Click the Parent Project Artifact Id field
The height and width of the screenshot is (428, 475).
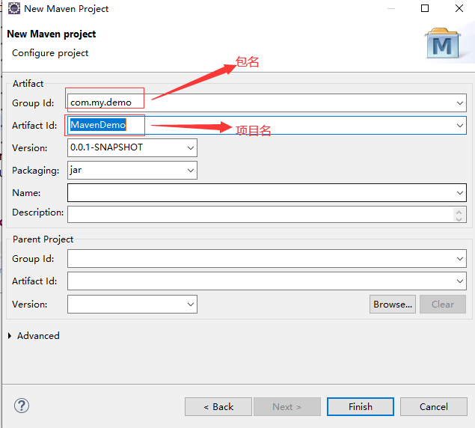click(266, 281)
